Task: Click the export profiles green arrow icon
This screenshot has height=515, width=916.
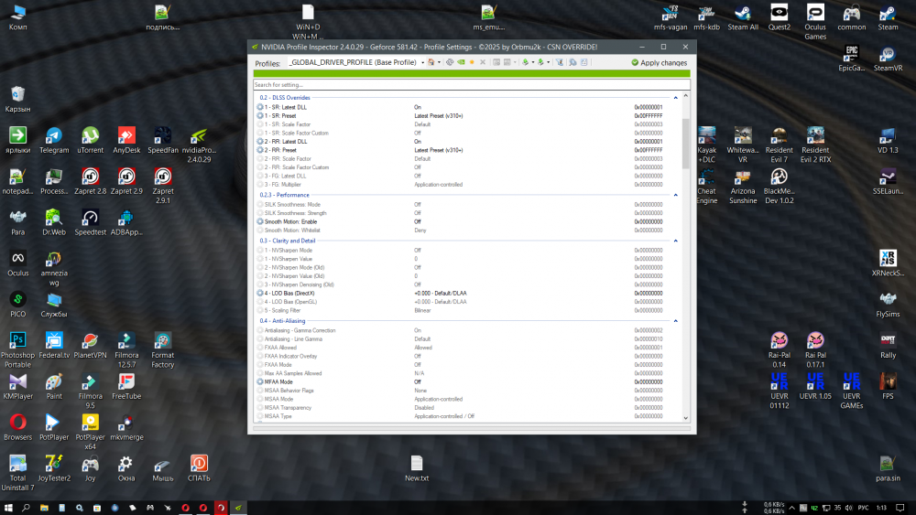Action: (x=525, y=62)
